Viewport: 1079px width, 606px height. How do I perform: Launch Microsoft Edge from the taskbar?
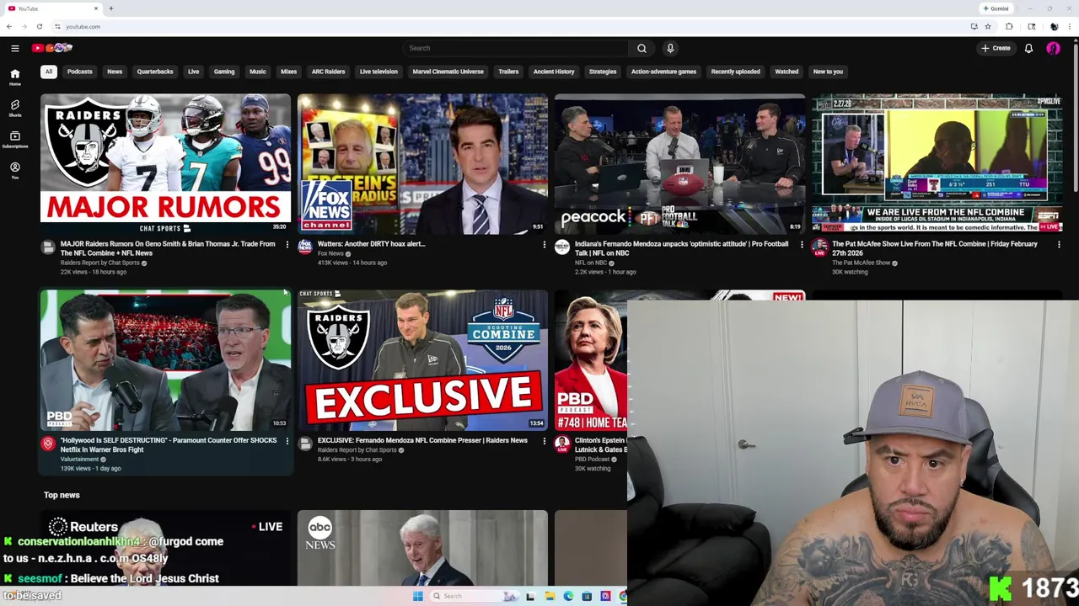tap(568, 596)
